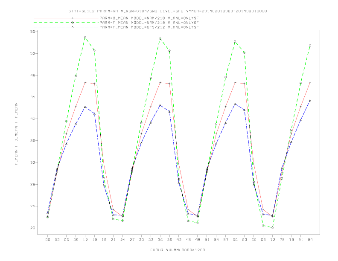Click the x-axis tick label 66
This screenshot has width=338, height=261.
pos(254,240)
